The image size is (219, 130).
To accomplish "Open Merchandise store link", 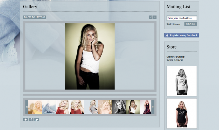I will pos(175,57).
